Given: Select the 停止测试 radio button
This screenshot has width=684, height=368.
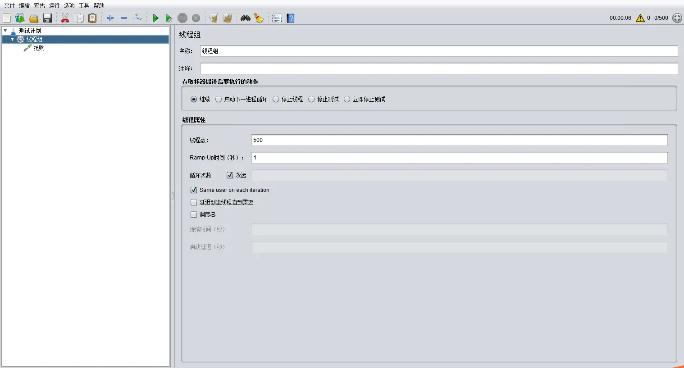Looking at the screenshot, I should click(311, 99).
